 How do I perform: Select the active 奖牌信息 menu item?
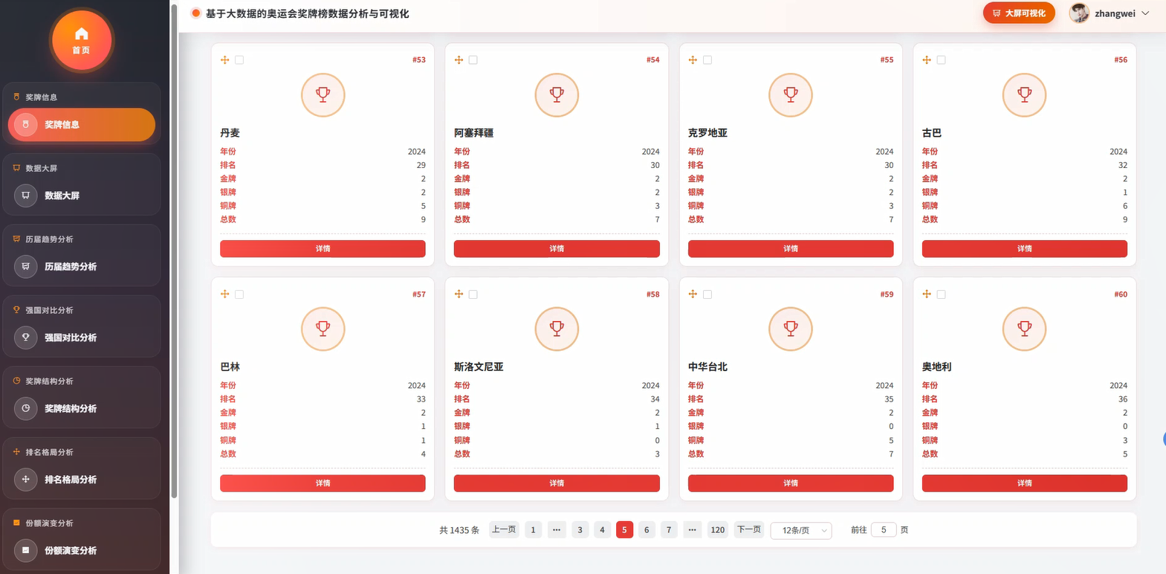pos(82,124)
